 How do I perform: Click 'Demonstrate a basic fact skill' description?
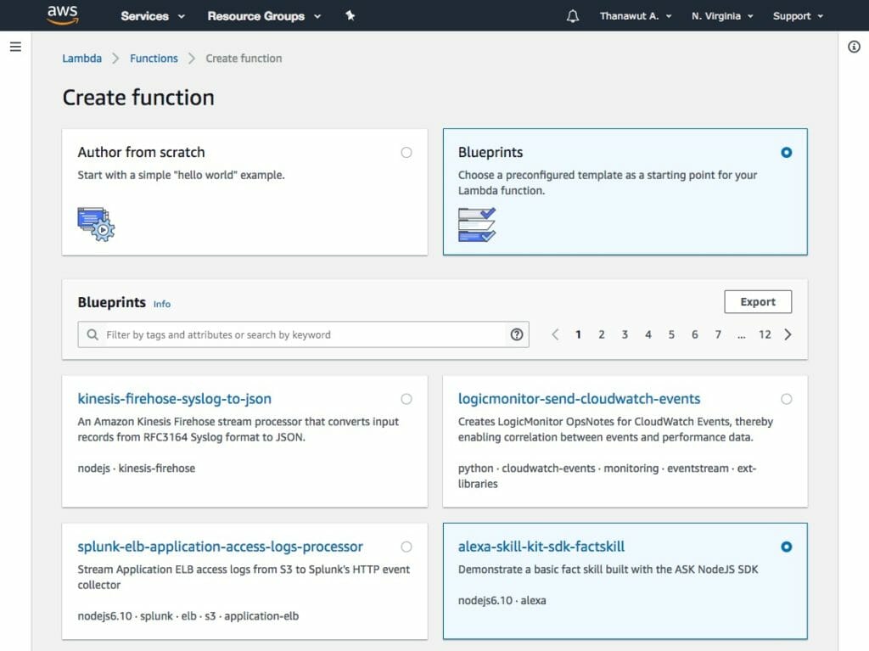(608, 570)
